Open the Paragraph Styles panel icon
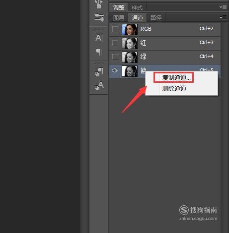This screenshot has width=229, height=233. tap(99, 72)
